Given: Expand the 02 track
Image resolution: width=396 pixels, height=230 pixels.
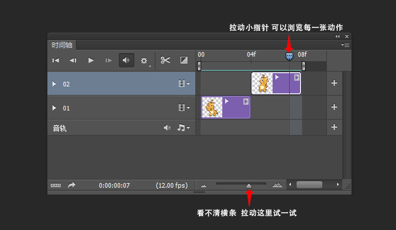Looking at the screenshot, I should click(x=54, y=84).
